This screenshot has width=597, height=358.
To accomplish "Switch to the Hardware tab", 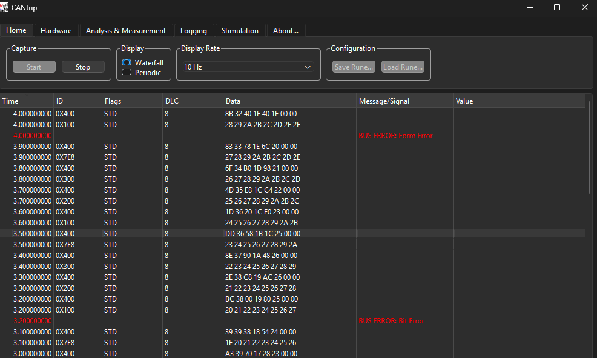I will pos(56,31).
